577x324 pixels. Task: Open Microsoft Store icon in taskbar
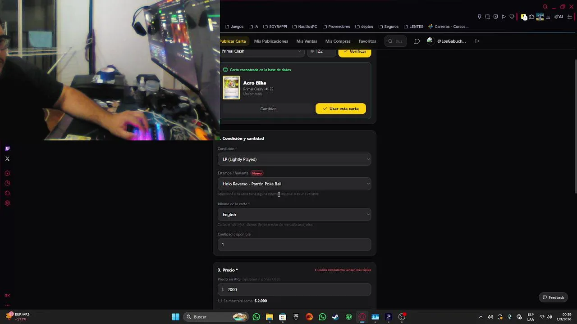(283, 317)
